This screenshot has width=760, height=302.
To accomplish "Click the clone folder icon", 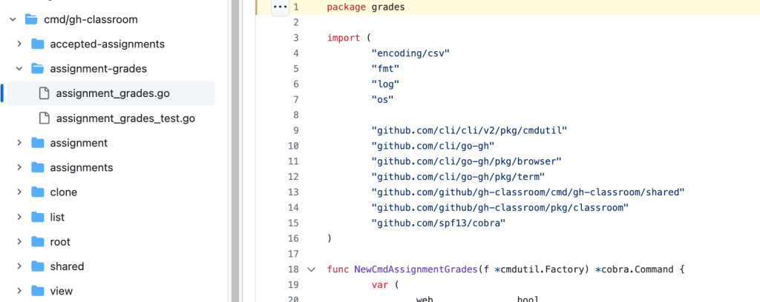I will (37, 192).
